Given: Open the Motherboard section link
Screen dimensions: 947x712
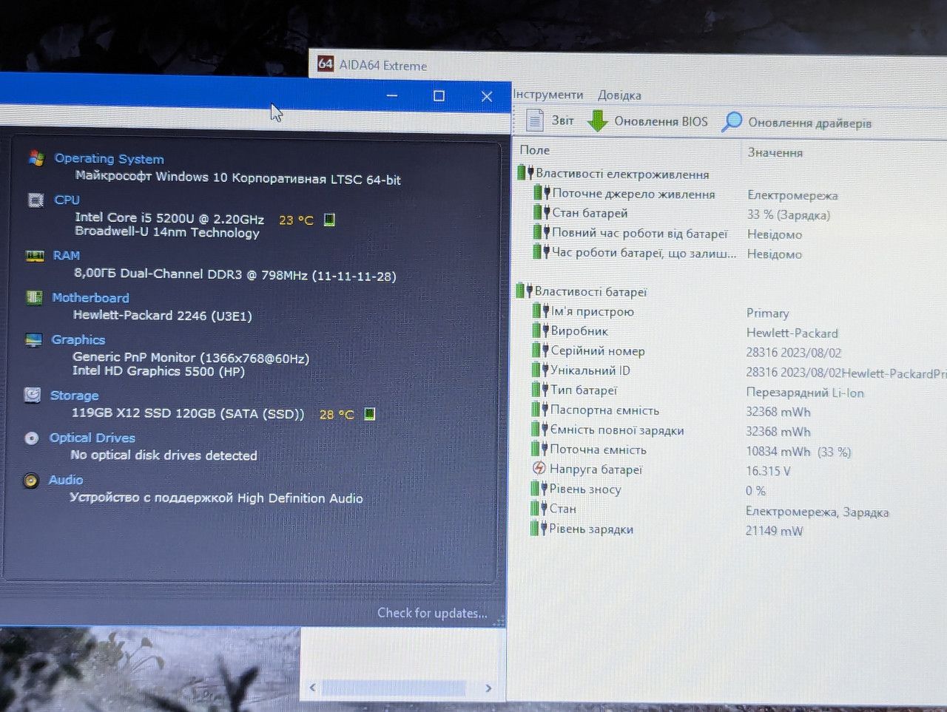Looking at the screenshot, I should point(90,297).
